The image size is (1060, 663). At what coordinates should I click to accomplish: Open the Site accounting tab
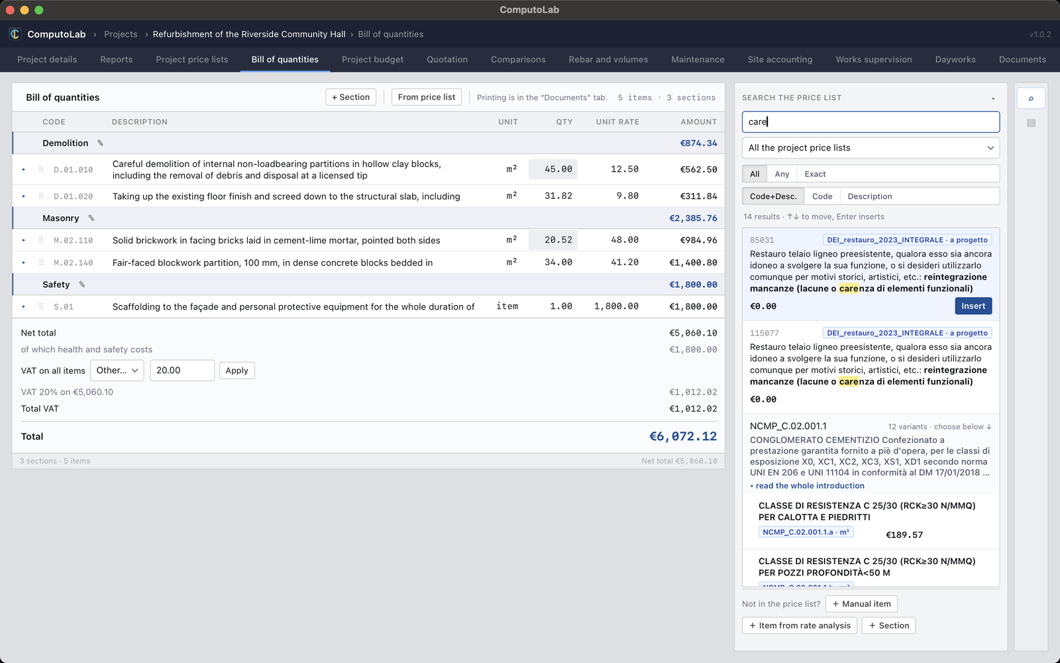tap(780, 60)
